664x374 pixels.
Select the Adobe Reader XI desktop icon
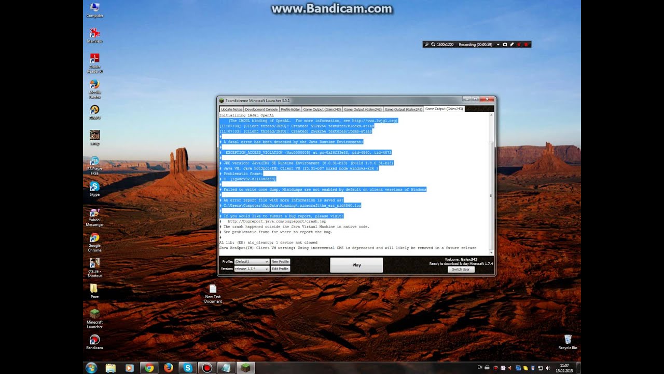pyautogui.click(x=94, y=63)
